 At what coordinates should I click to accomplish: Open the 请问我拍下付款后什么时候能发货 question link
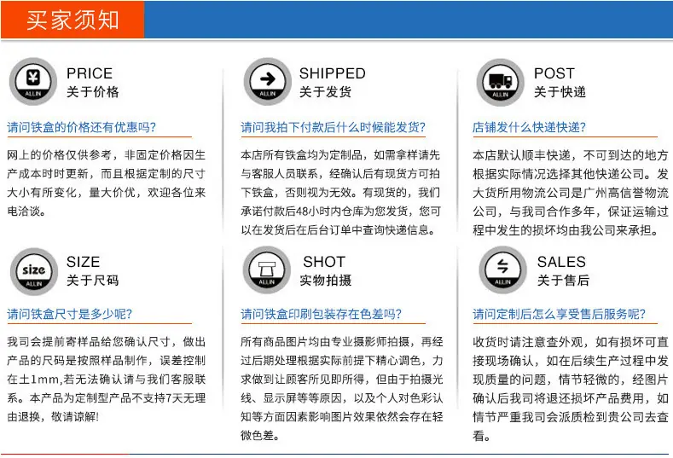tap(333, 127)
